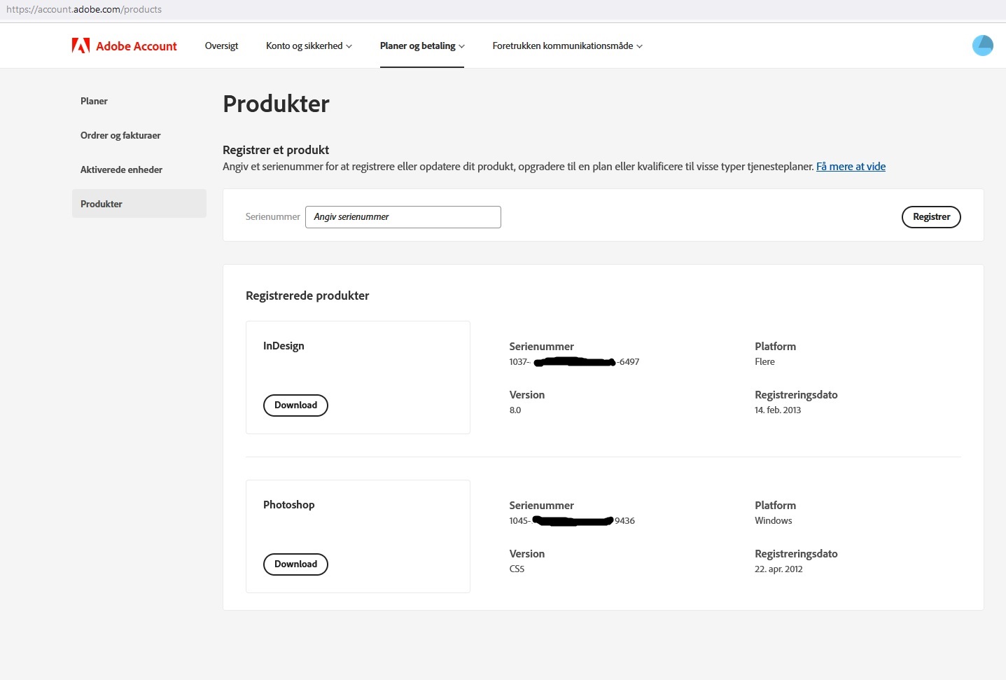Select the InDesign product card
Image resolution: width=1006 pixels, height=680 pixels.
pos(357,377)
